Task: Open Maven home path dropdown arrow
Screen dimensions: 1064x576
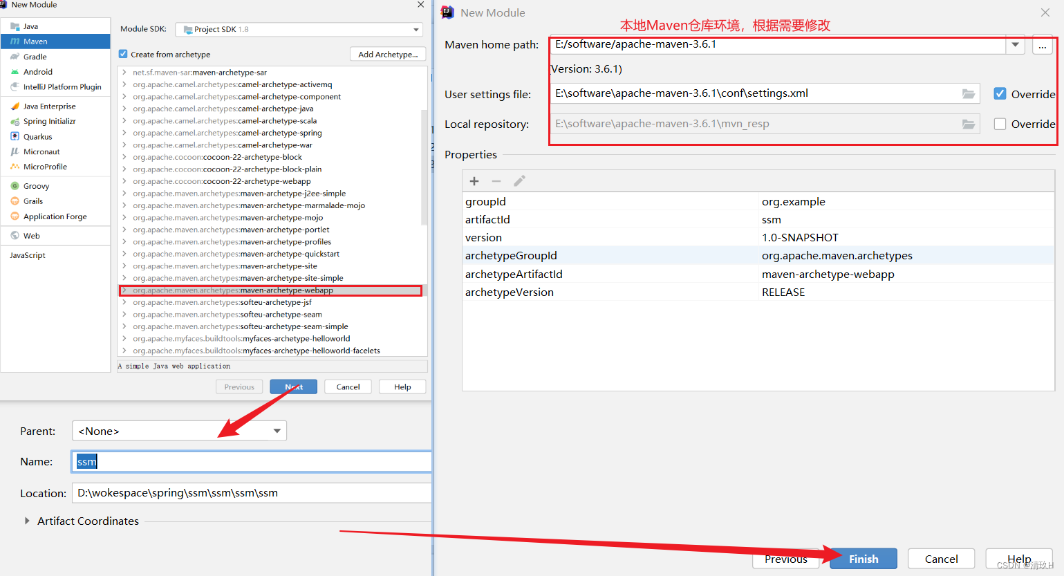Action: coord(1015,45)
